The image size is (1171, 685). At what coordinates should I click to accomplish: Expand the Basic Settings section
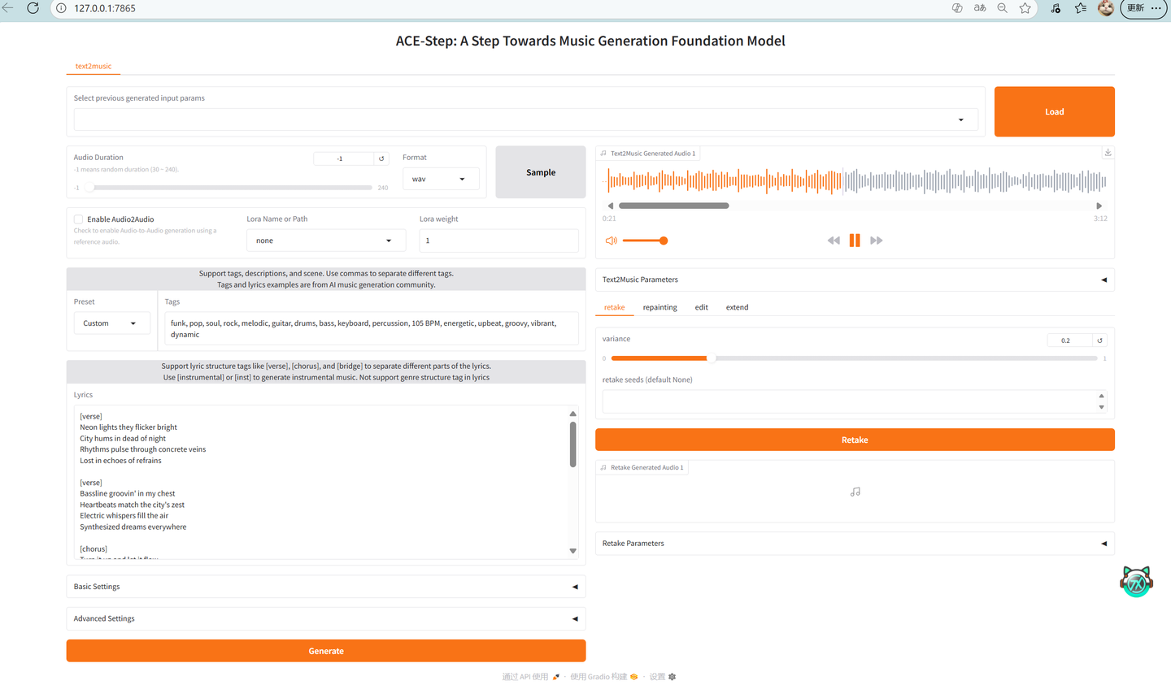(x=326, y=587)
